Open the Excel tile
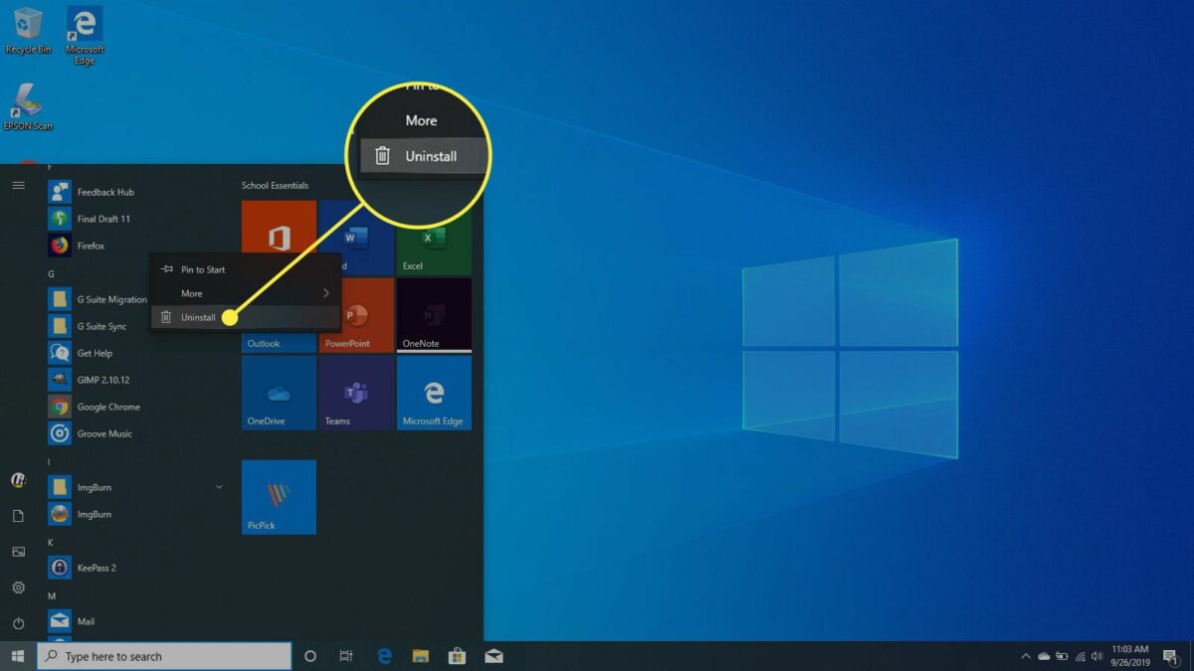 coord(434,239)
